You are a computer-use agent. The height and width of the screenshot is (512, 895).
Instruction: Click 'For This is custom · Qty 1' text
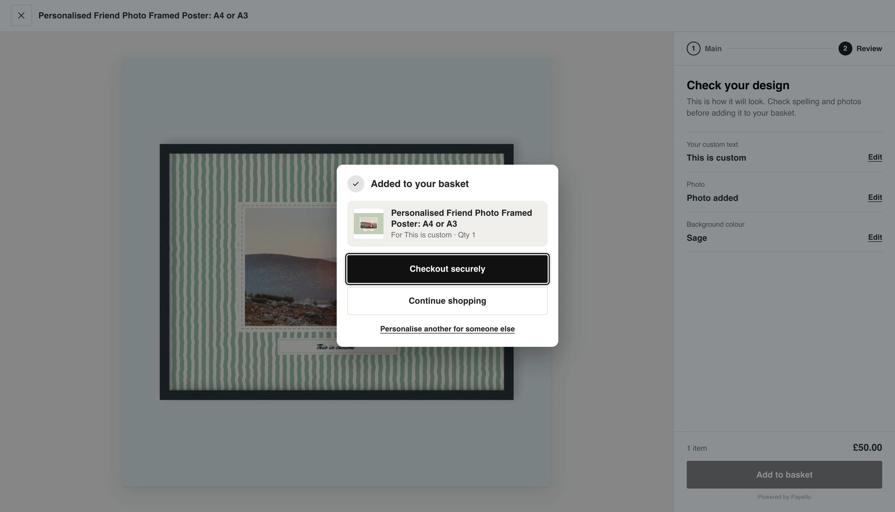coord(433,235)
